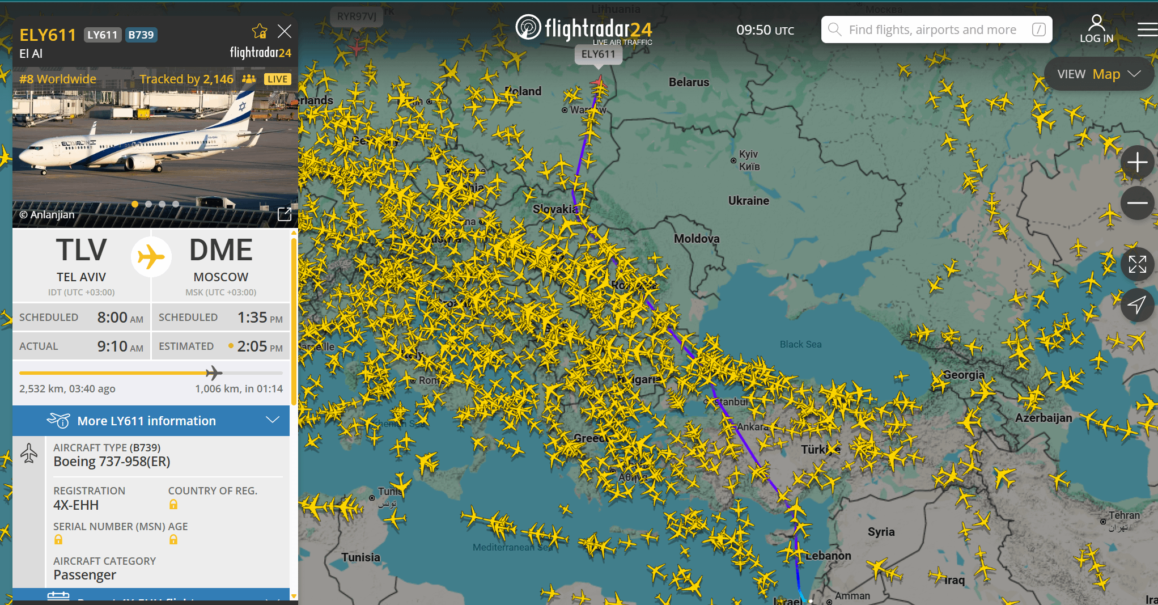Click the Boeing 737-958(ER) aircraft type text
Image resolution: width=1158 pixels, height=605 pixels.
[x=112, y=462]
